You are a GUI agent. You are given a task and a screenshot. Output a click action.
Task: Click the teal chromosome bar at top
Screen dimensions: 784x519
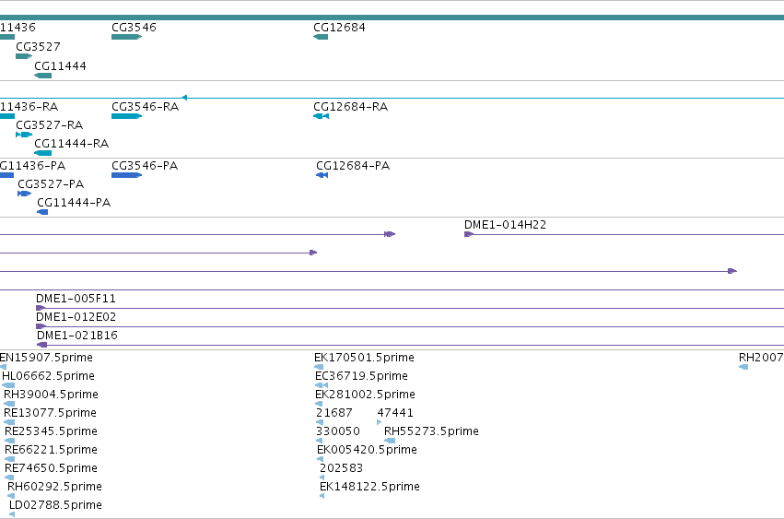[392, 18]
